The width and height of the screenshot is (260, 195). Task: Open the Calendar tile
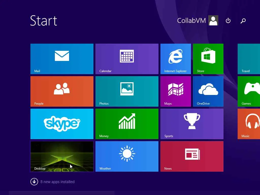(x=127, y=59)
